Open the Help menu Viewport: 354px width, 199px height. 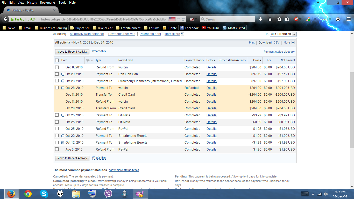click(72, 3)
